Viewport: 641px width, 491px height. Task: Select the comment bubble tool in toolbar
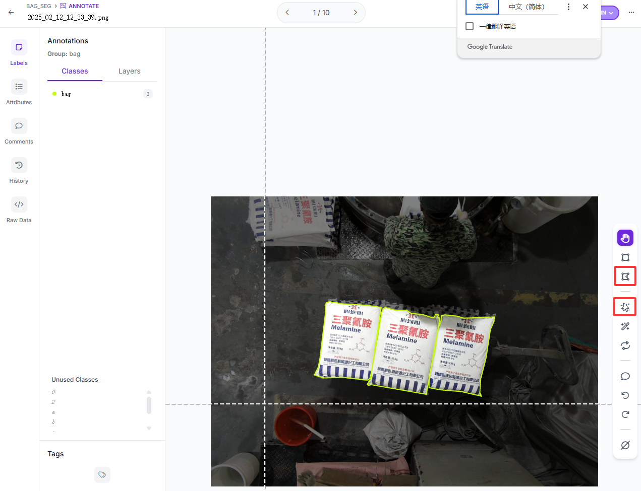click(x=625, y=376)
